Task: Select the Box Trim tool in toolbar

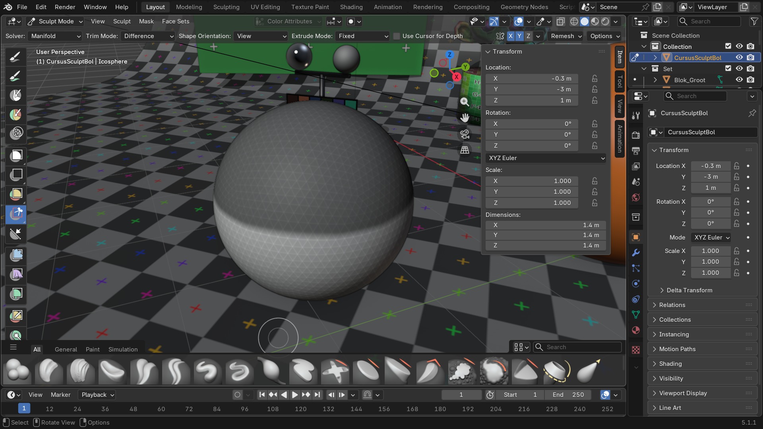Action: click(x=16, y=214)
